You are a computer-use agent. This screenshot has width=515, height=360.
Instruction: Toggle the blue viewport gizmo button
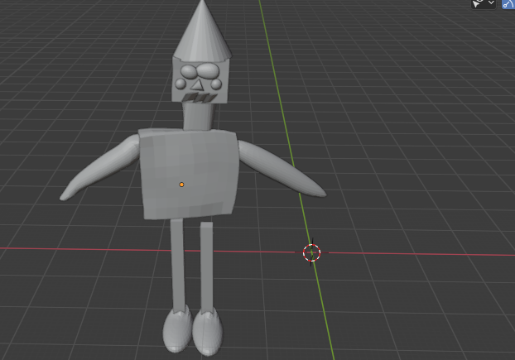(x=508, y=4)
